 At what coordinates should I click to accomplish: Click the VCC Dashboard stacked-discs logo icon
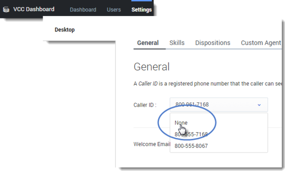(6, 9)
